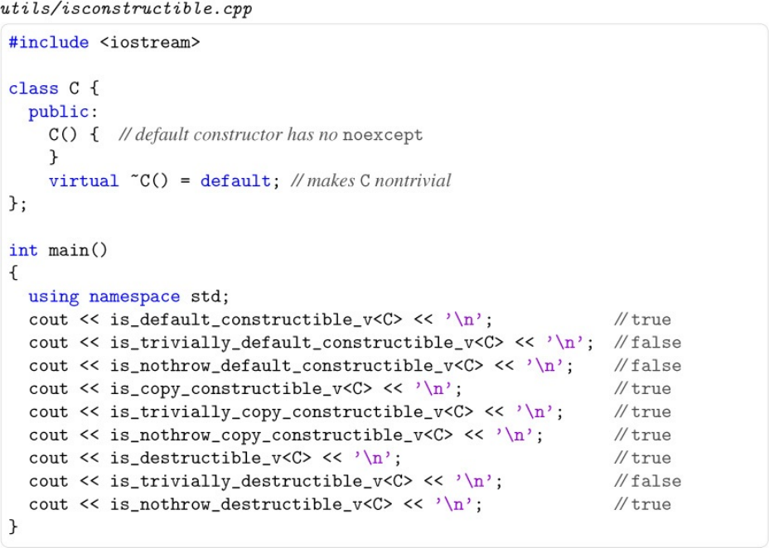This screenshot has width=769, height=548.
Task: Click the #include keyword
Action: [x=49, y=42]
